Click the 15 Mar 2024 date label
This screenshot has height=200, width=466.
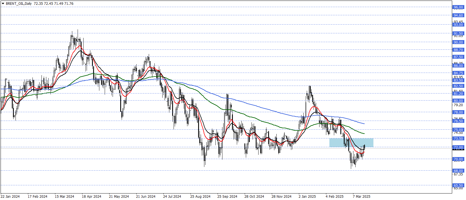64,197
